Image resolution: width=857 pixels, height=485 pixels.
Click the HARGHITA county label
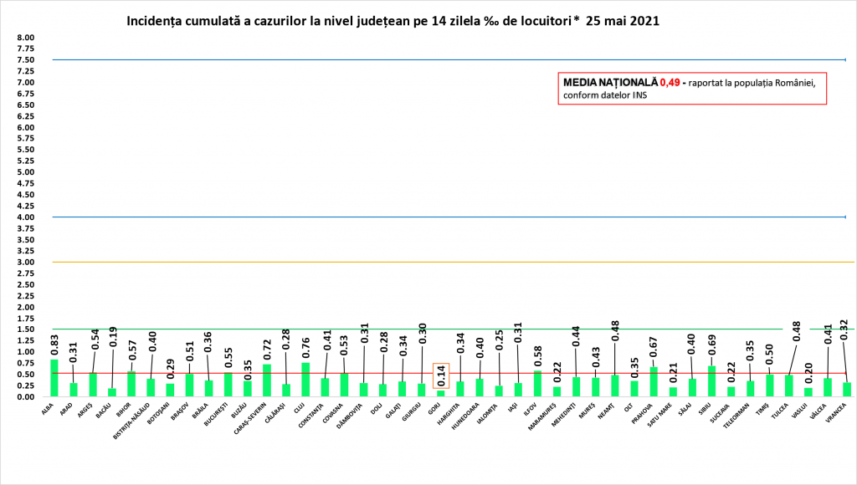point(449,413)
